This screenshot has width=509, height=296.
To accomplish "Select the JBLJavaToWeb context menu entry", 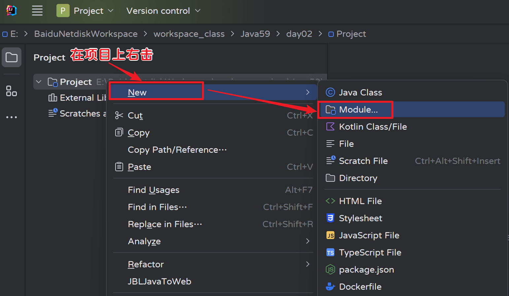I will 159,281.
